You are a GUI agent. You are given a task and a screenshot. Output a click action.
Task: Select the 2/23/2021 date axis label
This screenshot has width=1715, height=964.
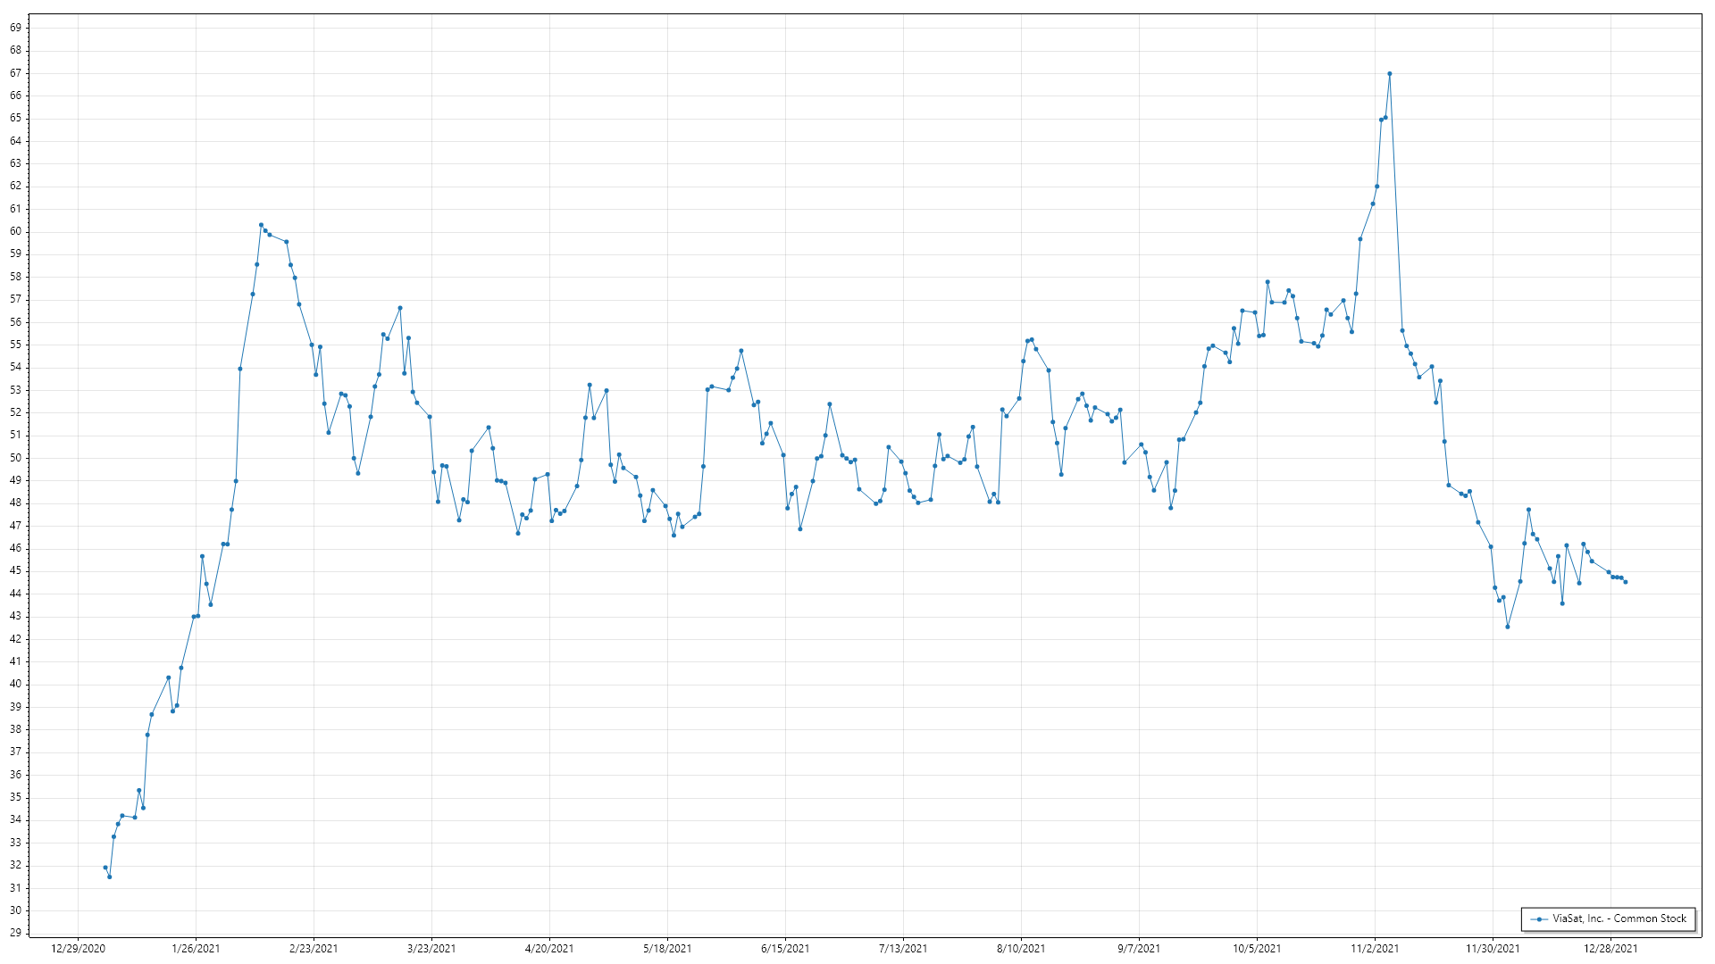(314, 948)
